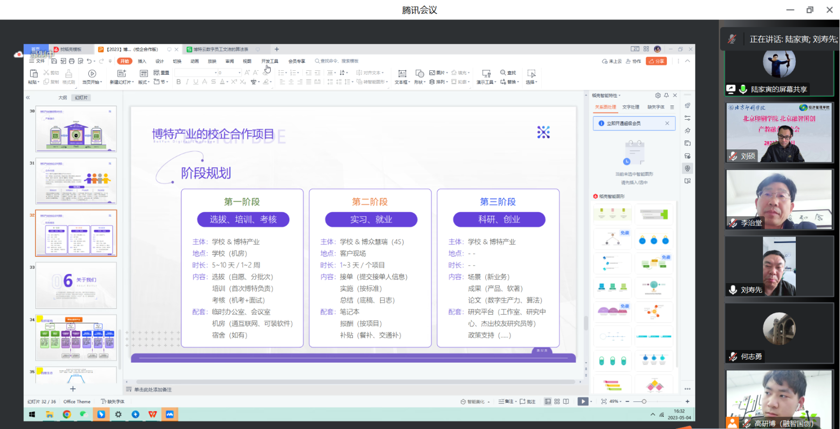
Task: Click the Paste (粘贴) icon
Action: pyautogui.click(x=33, y=73)
